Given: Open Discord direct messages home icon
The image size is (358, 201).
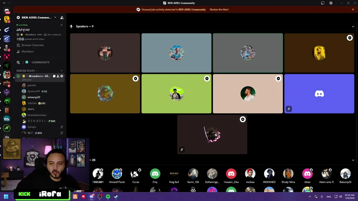Looking at the screenshot, I should [7, 11].
